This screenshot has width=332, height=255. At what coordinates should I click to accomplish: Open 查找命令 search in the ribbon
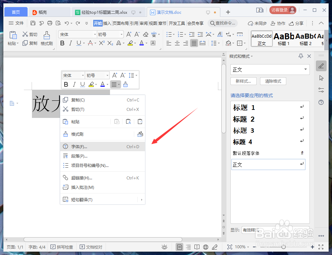[223, 23]
